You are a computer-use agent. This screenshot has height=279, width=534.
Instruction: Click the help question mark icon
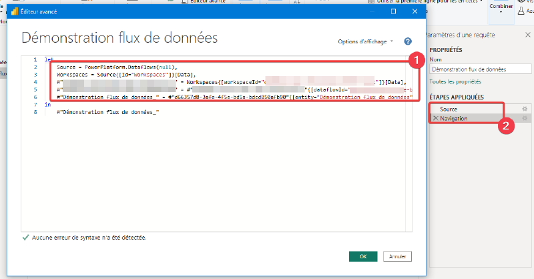[408, 41]
